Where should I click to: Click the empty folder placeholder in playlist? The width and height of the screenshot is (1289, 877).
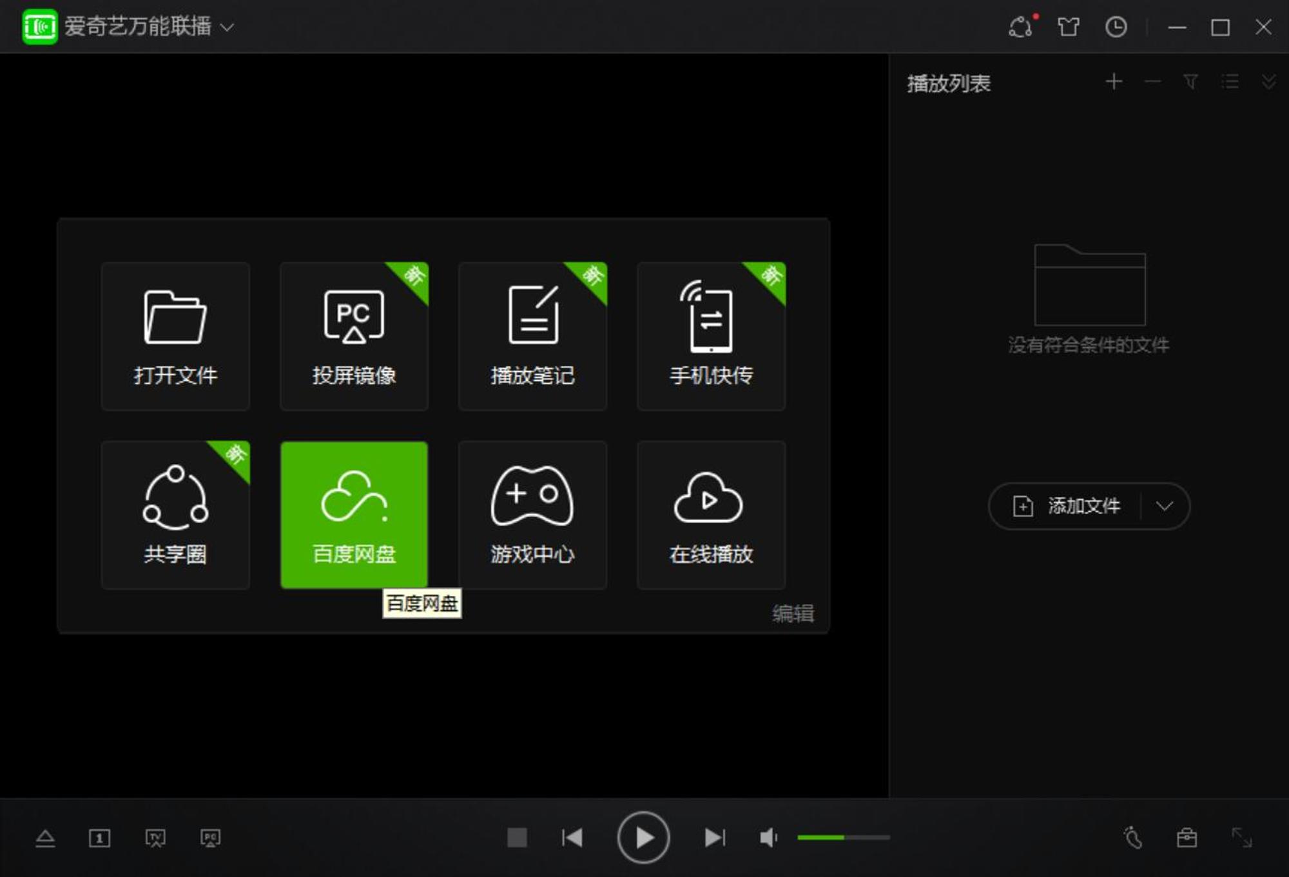coord(1089,284)
